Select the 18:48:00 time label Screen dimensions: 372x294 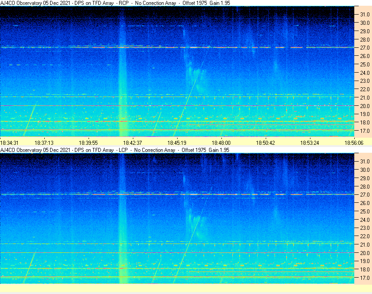[x=221, y=143]
